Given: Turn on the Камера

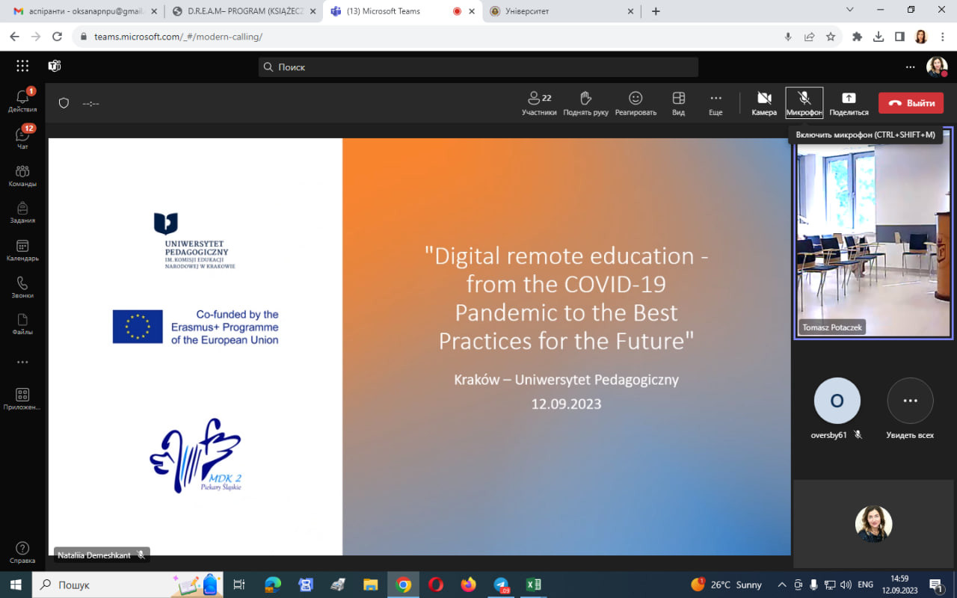Looking at the screenshot, I should coord(764,103).
